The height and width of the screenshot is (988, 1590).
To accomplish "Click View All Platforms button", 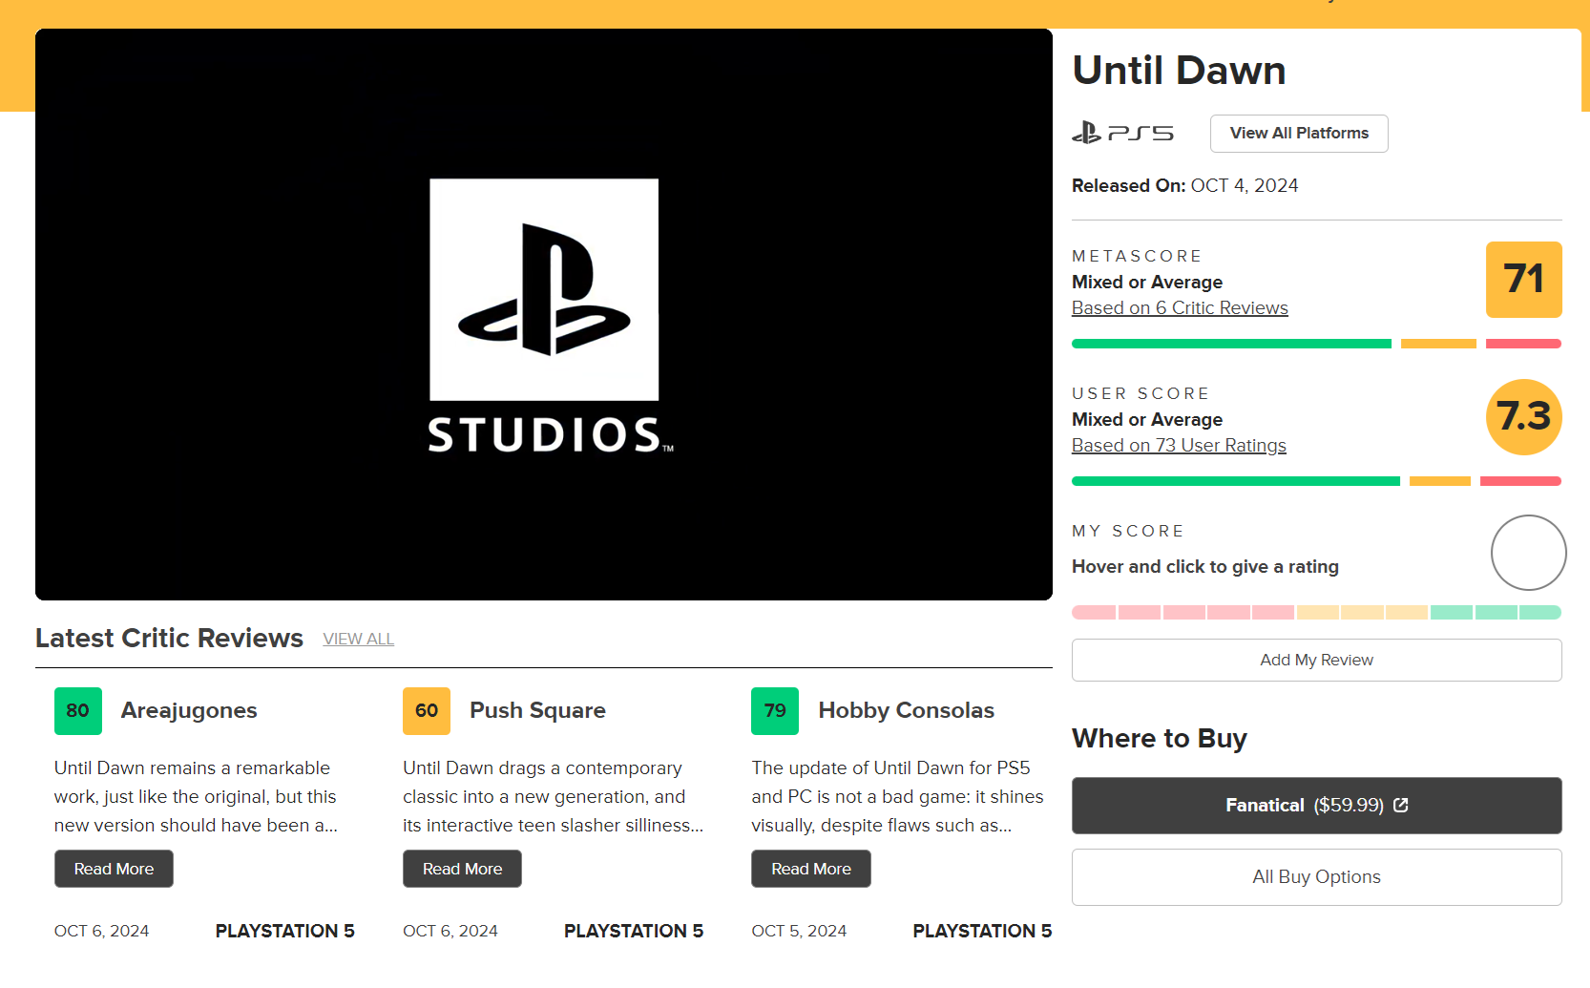I will [1299, 133].
